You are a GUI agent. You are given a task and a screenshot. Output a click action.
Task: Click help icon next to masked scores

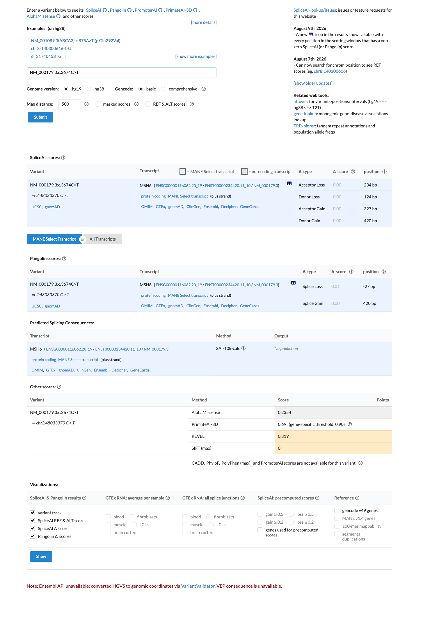[x=136, y=104]
